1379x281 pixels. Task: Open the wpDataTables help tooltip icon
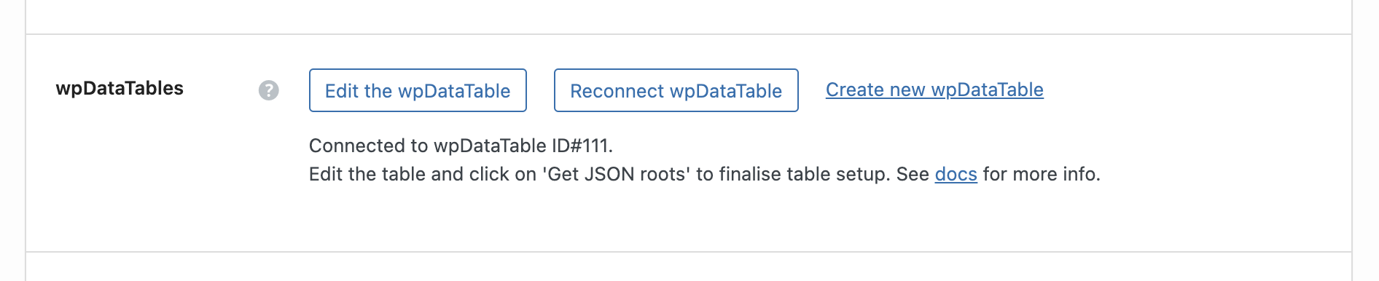click(x=269, y=90)
